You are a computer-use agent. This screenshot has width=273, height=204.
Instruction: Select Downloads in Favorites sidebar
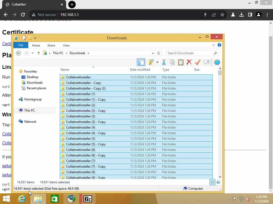coord(35,83)
